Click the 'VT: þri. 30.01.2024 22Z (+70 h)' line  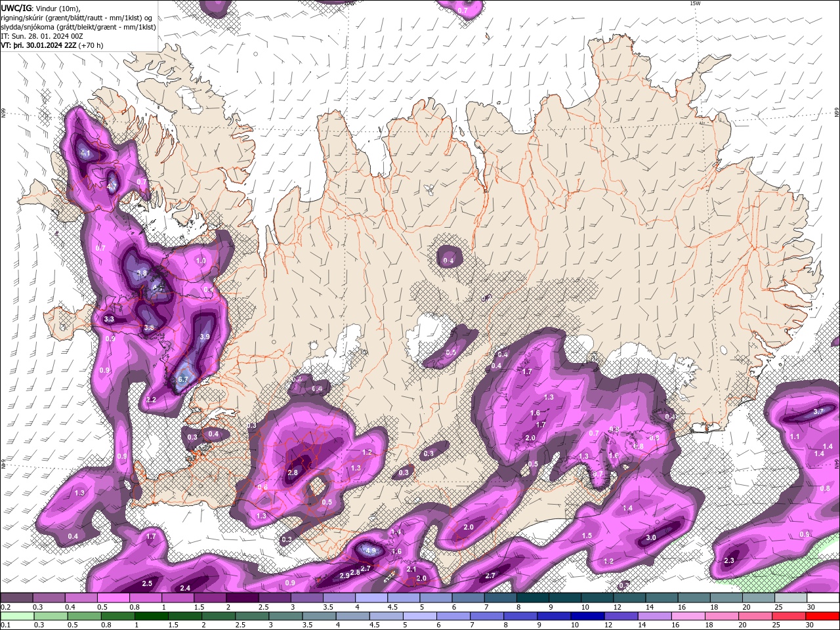52,45
